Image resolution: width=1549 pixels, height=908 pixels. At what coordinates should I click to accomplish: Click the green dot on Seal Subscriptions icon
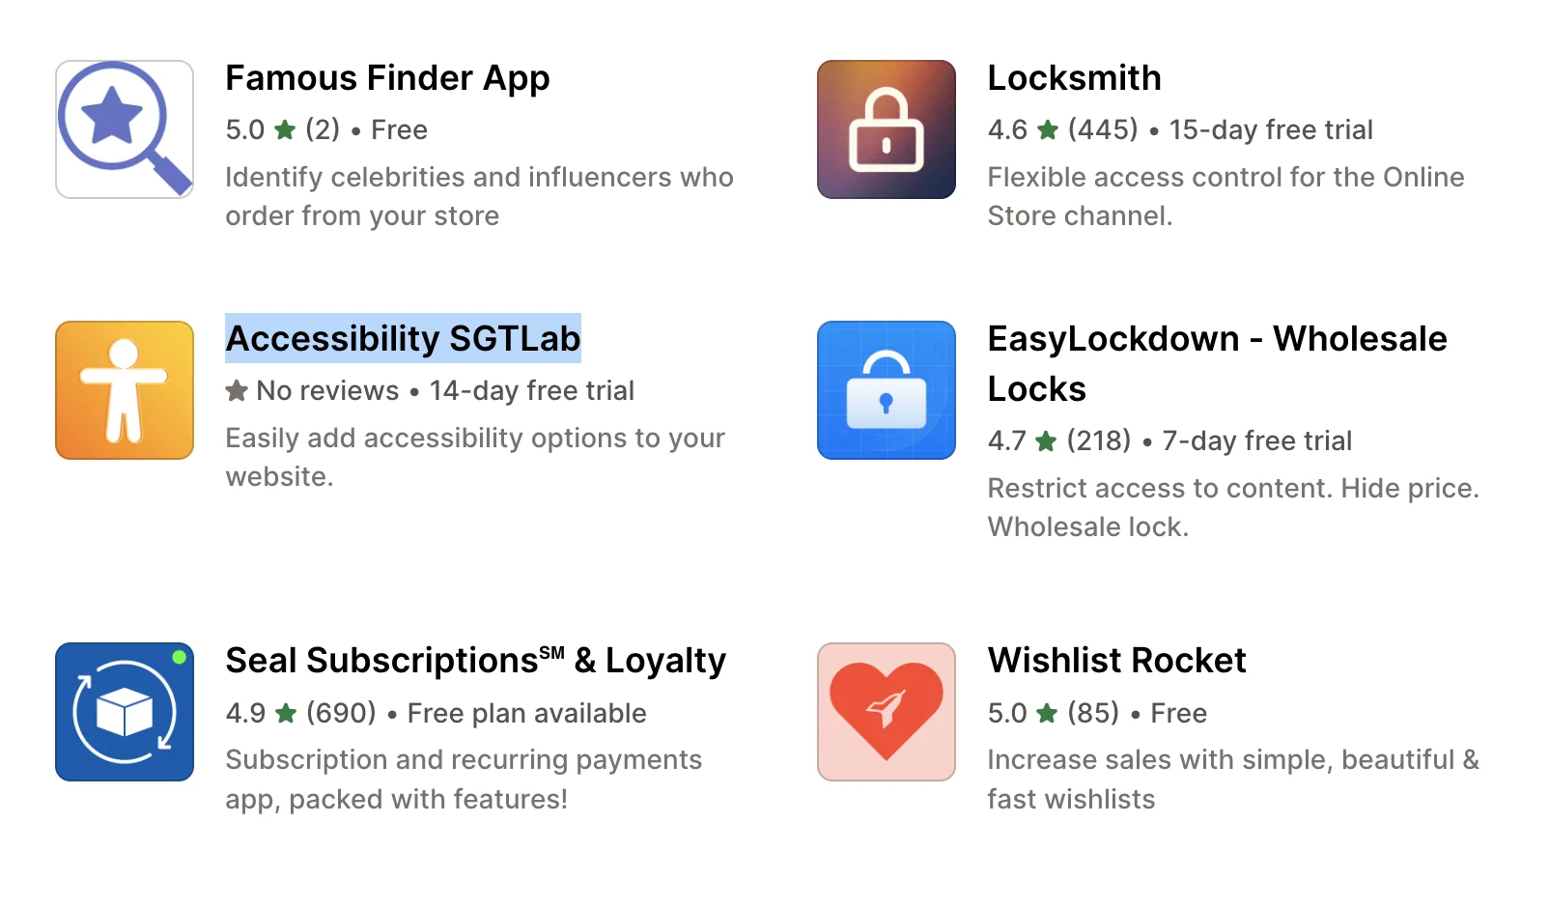177,657
